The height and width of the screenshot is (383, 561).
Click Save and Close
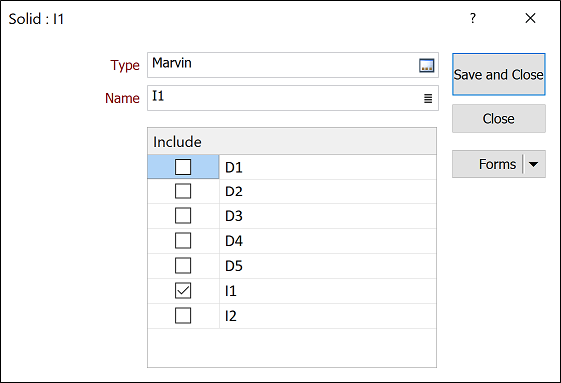[499, 75]
